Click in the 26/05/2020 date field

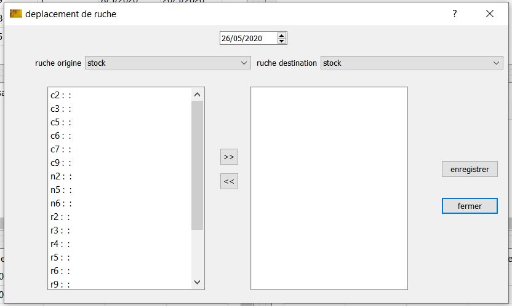tap(247, 39)
